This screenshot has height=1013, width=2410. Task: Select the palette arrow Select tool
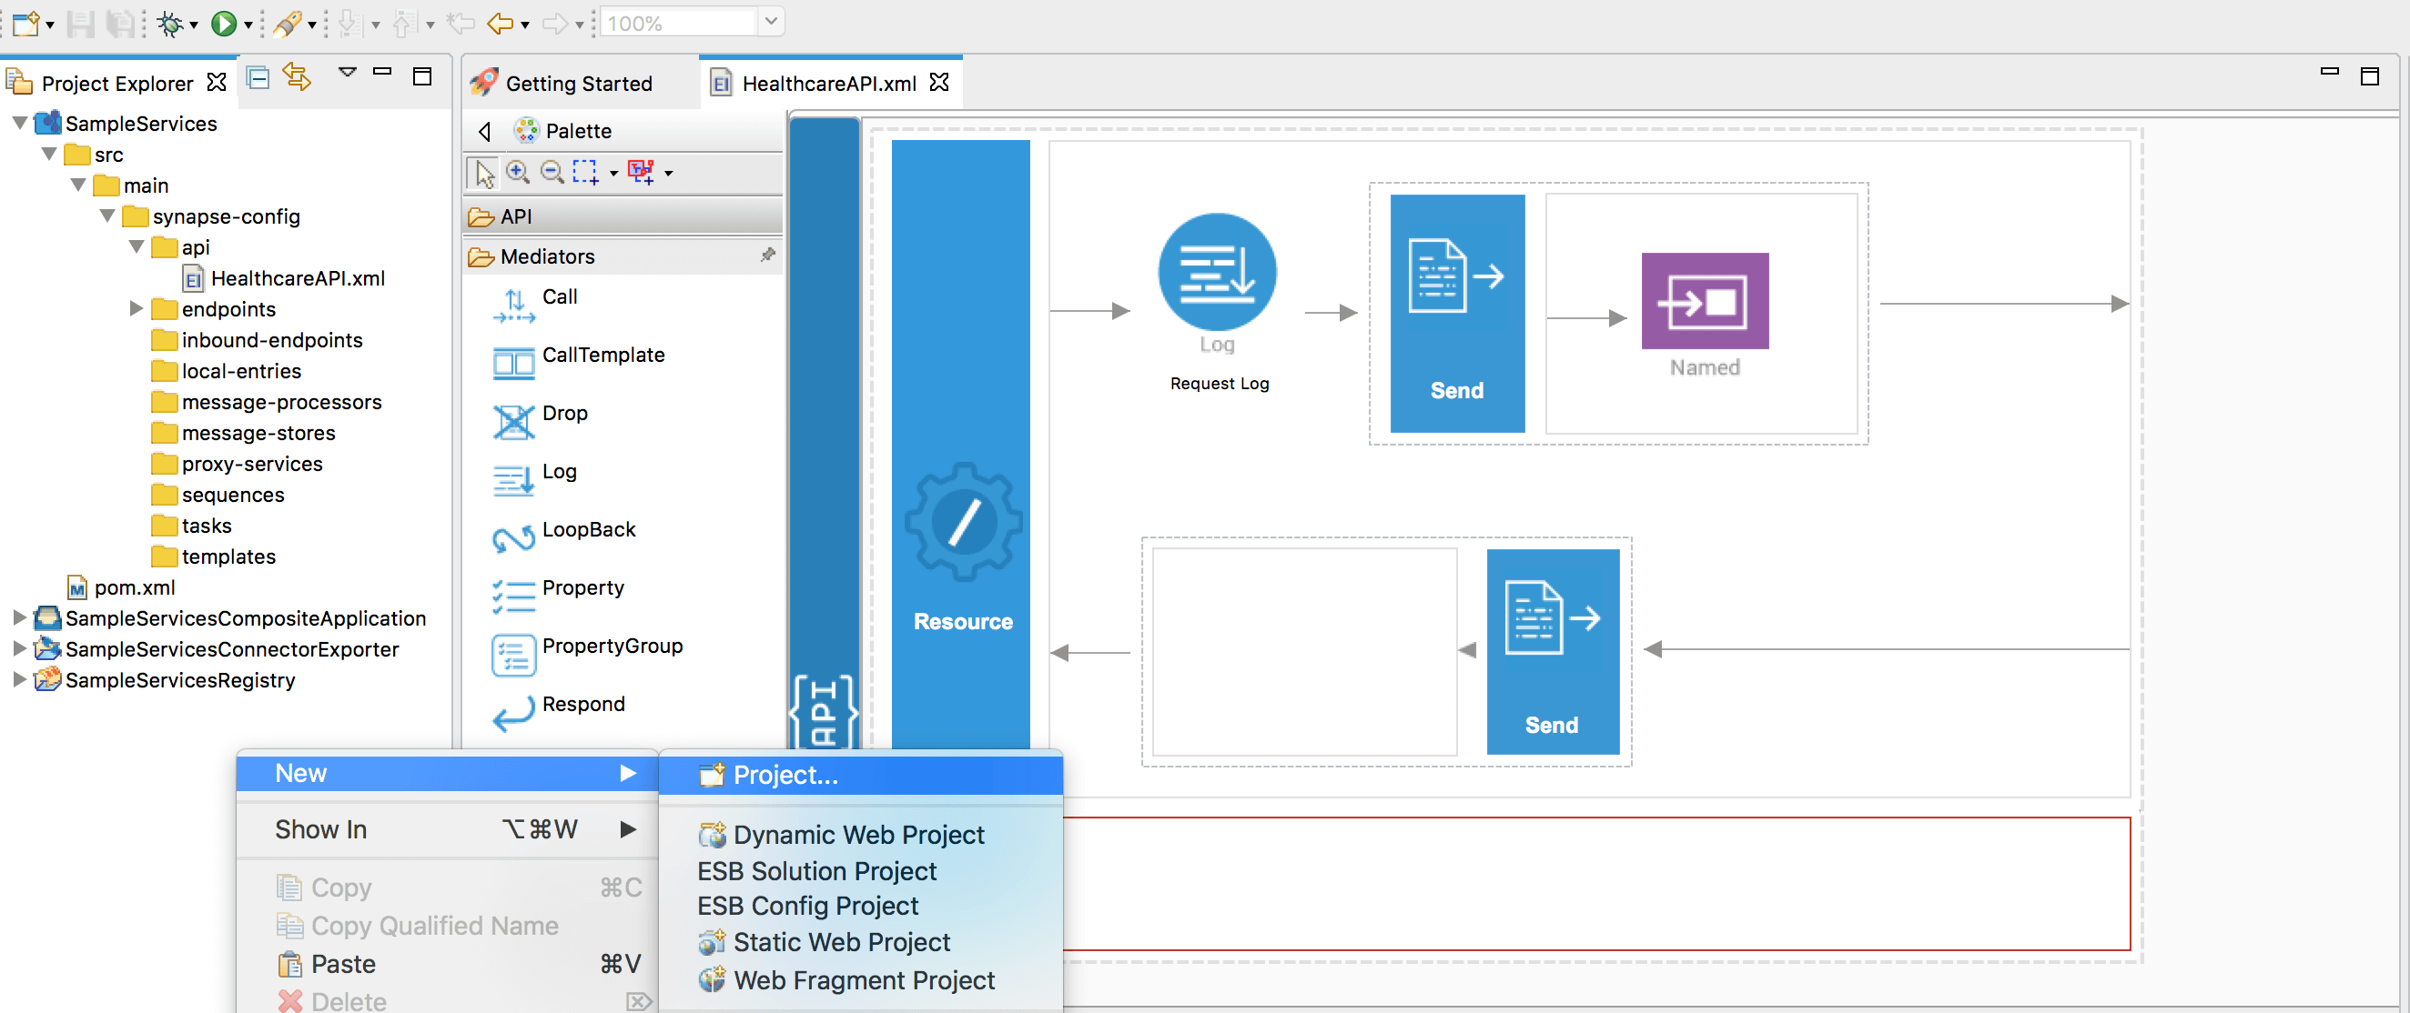tap(483, 173)
